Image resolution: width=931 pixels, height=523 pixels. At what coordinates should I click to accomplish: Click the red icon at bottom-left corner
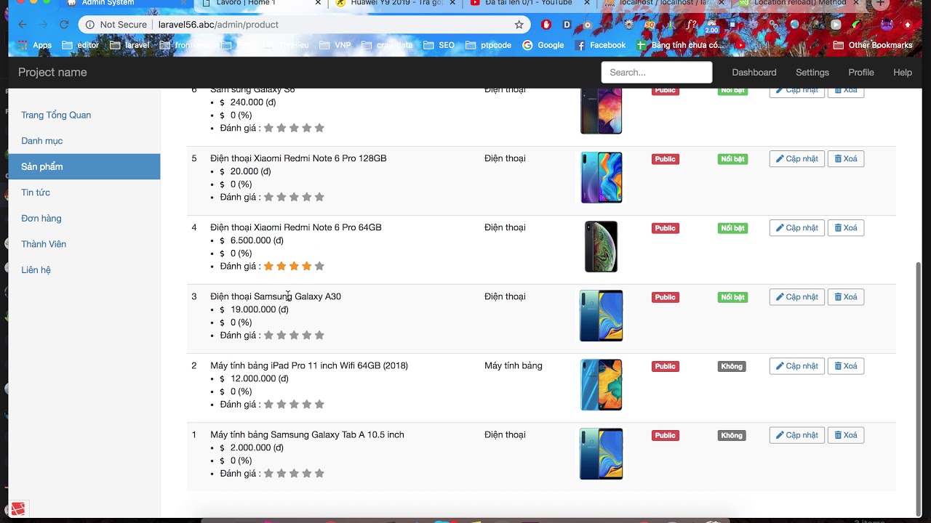17,509
